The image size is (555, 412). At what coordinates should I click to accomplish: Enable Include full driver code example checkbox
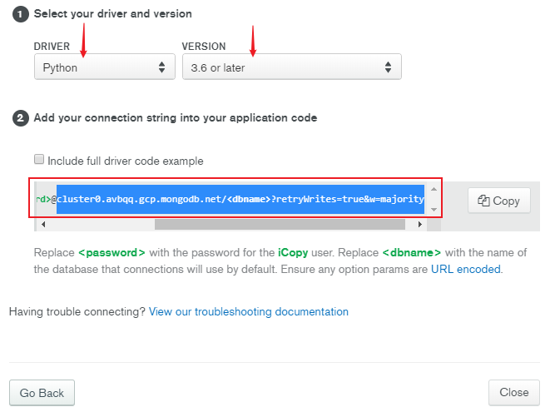coord(39,159)
